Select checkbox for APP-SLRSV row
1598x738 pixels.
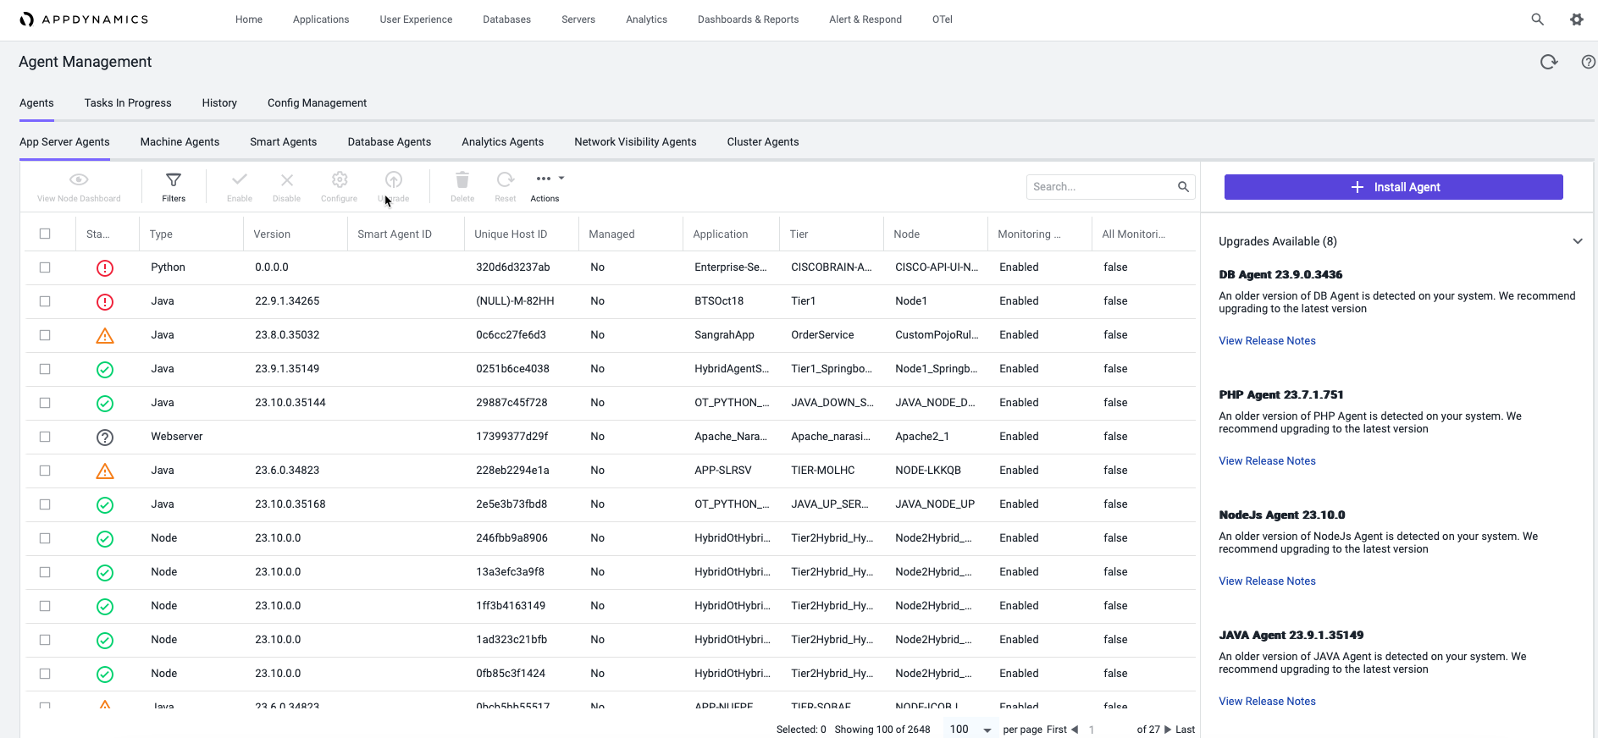(x=45, y=471)
